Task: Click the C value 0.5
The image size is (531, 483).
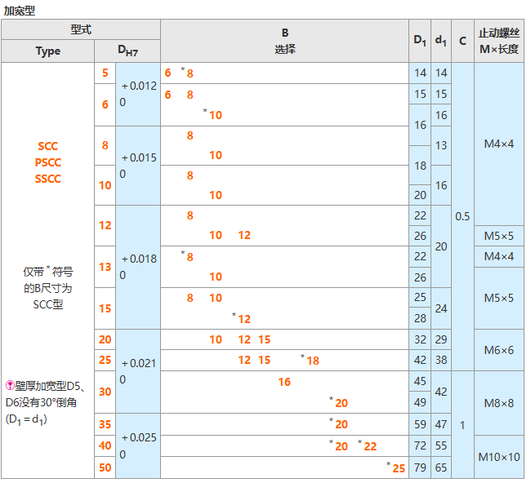Action: click(462, 216)
